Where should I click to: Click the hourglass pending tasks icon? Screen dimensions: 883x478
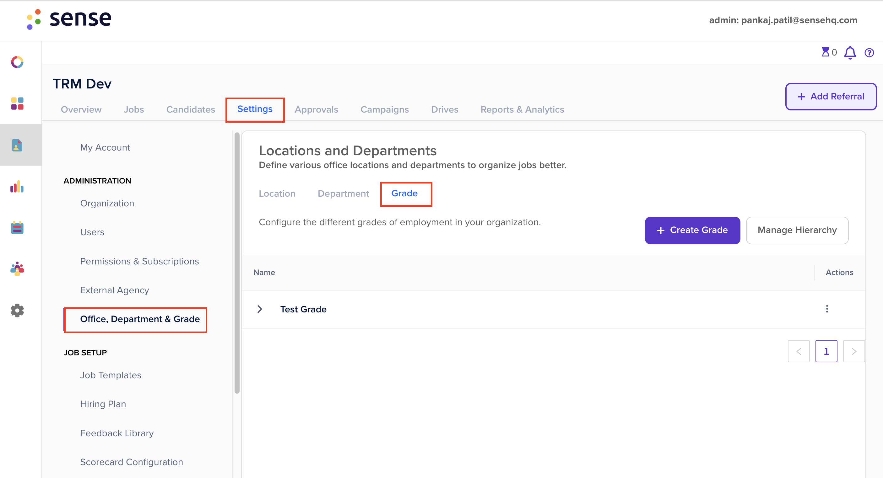(x=826, y=52)
